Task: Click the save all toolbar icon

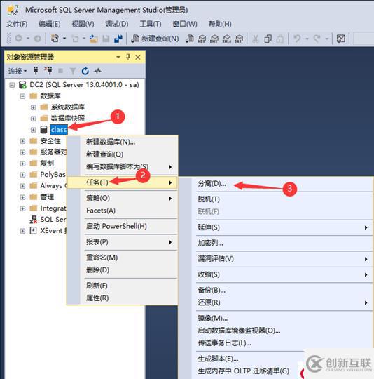Action: tap(118, 39)
